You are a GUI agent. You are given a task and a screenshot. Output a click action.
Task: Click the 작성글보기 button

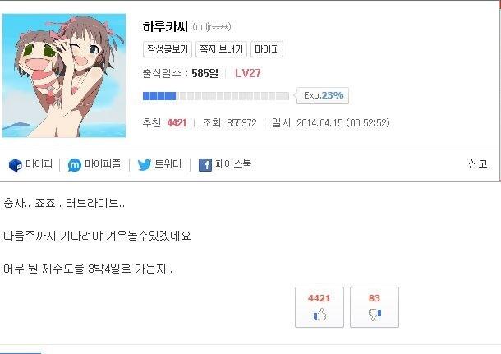[x=168, y=49]
